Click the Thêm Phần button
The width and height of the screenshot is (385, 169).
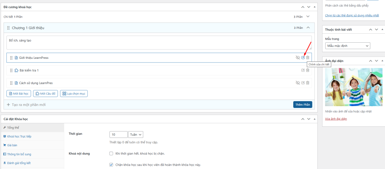302,105
